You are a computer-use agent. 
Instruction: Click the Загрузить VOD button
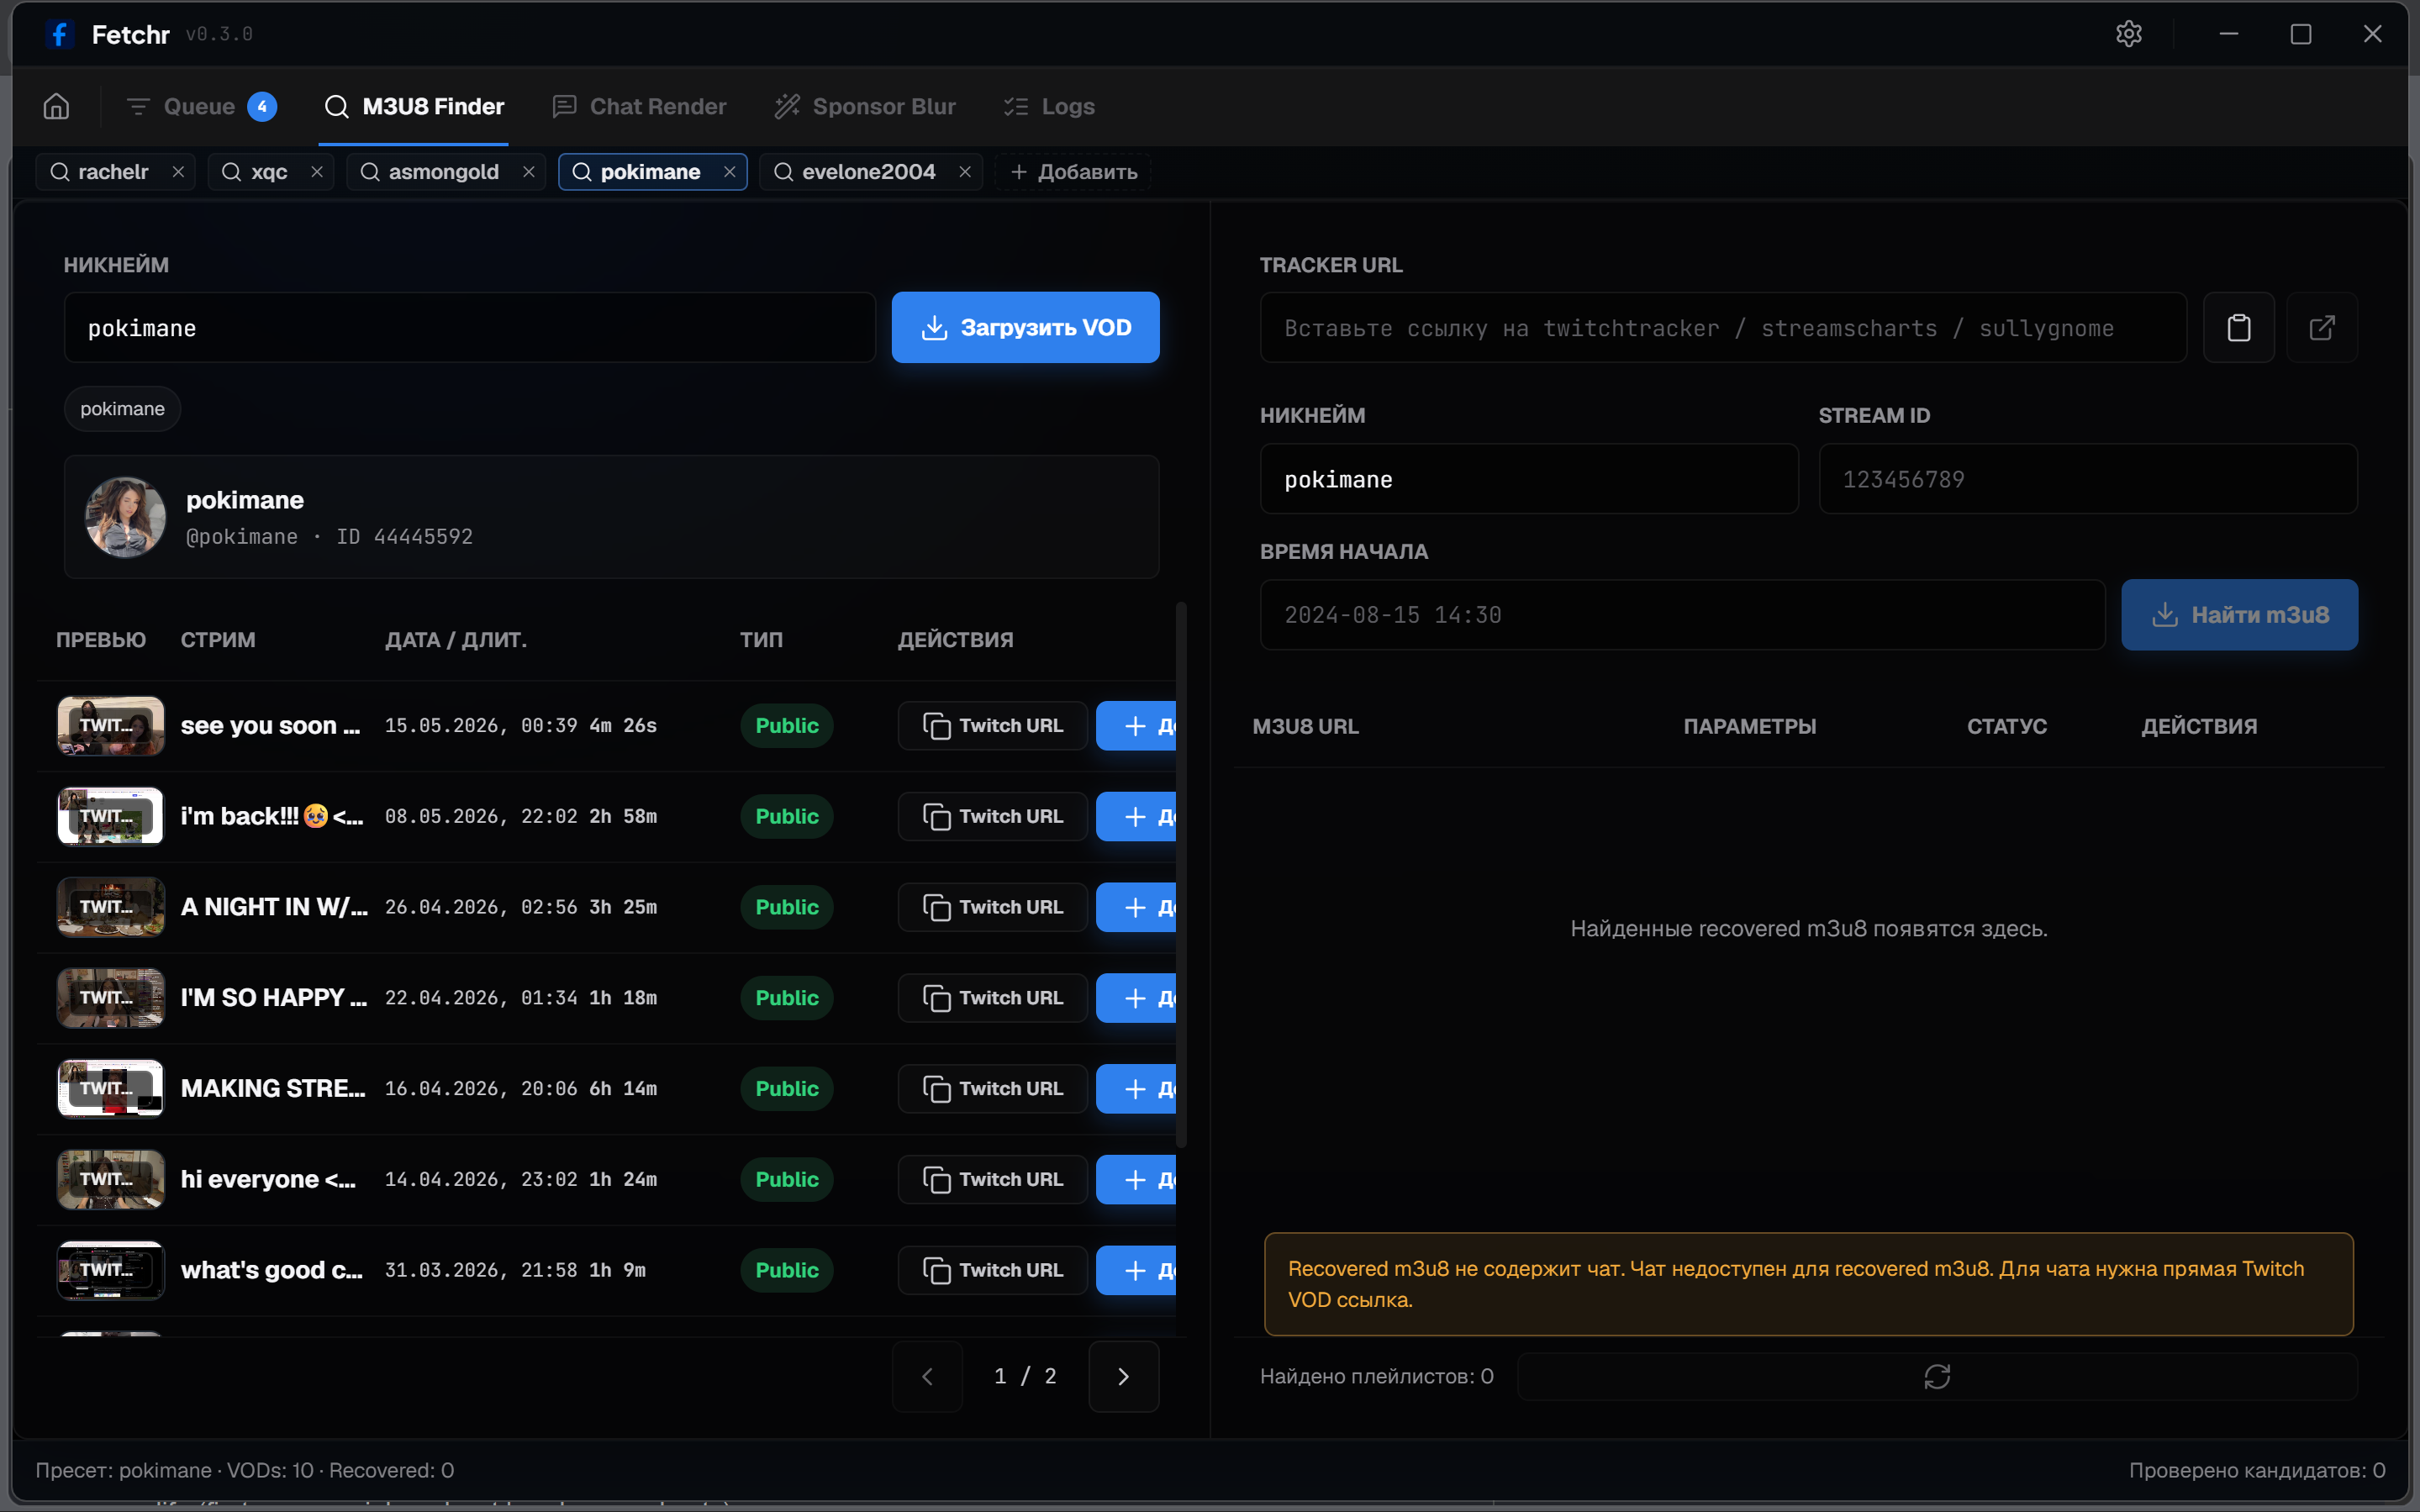(1025, 327)
